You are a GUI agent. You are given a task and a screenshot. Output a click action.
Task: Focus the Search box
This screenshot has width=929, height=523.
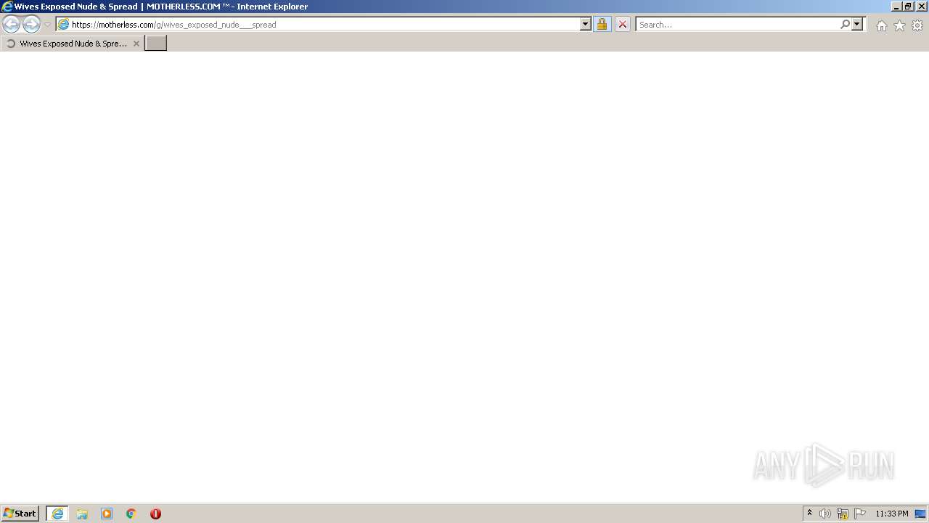tap(737, 25)
